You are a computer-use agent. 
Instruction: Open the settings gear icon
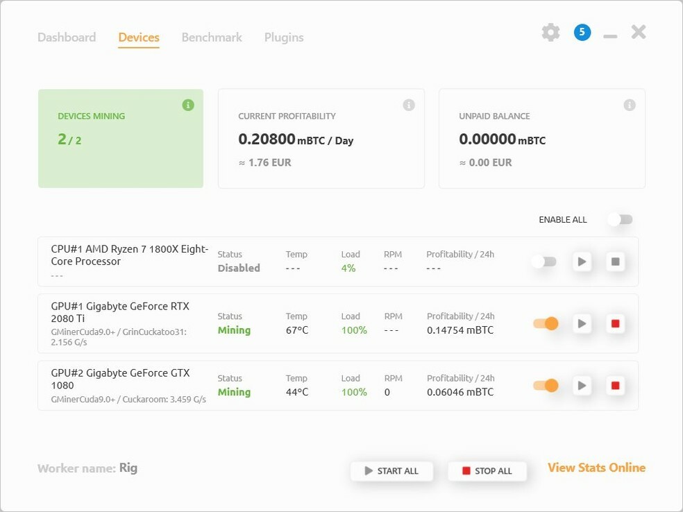tap(550, 32)
